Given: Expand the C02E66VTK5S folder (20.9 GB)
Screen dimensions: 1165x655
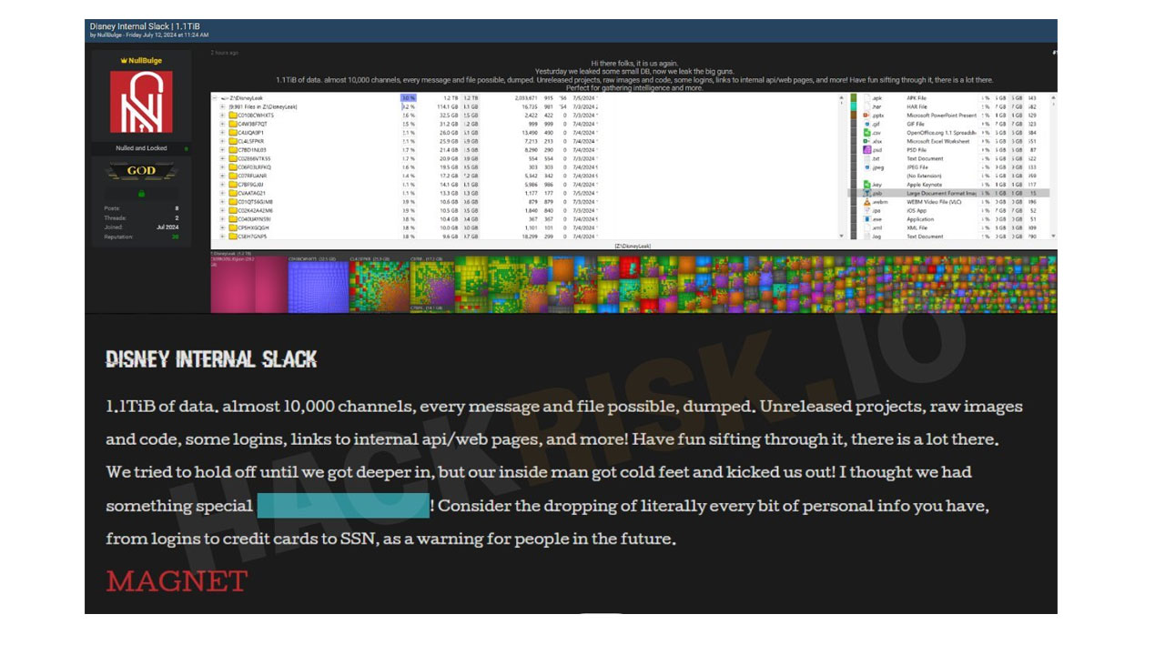Looking at the screenshot, I should point(222,158).
